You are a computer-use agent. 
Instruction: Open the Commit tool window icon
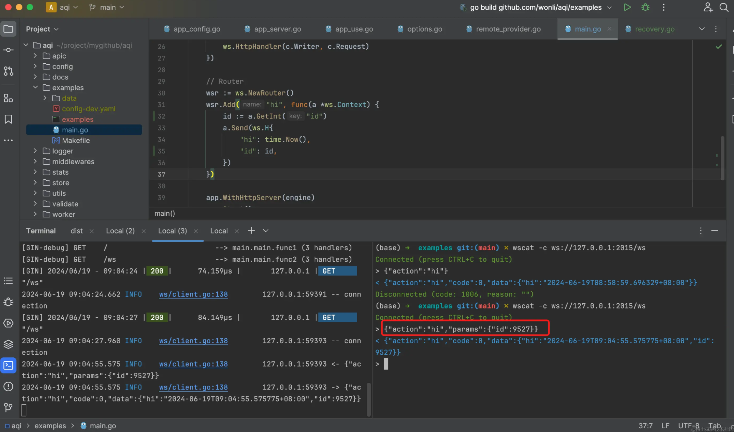coord(8,50)
